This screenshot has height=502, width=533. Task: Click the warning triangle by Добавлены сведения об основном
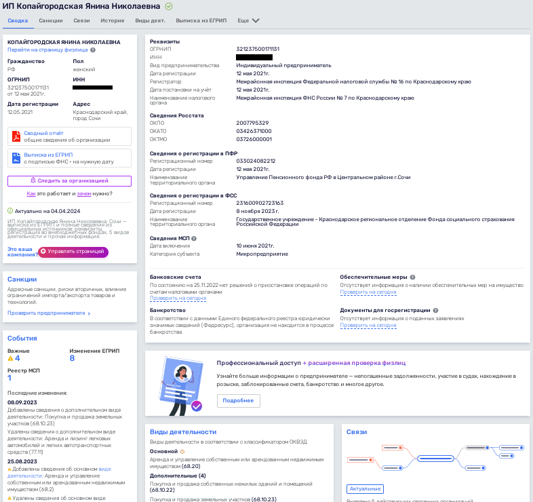click(x=9, y=469)
